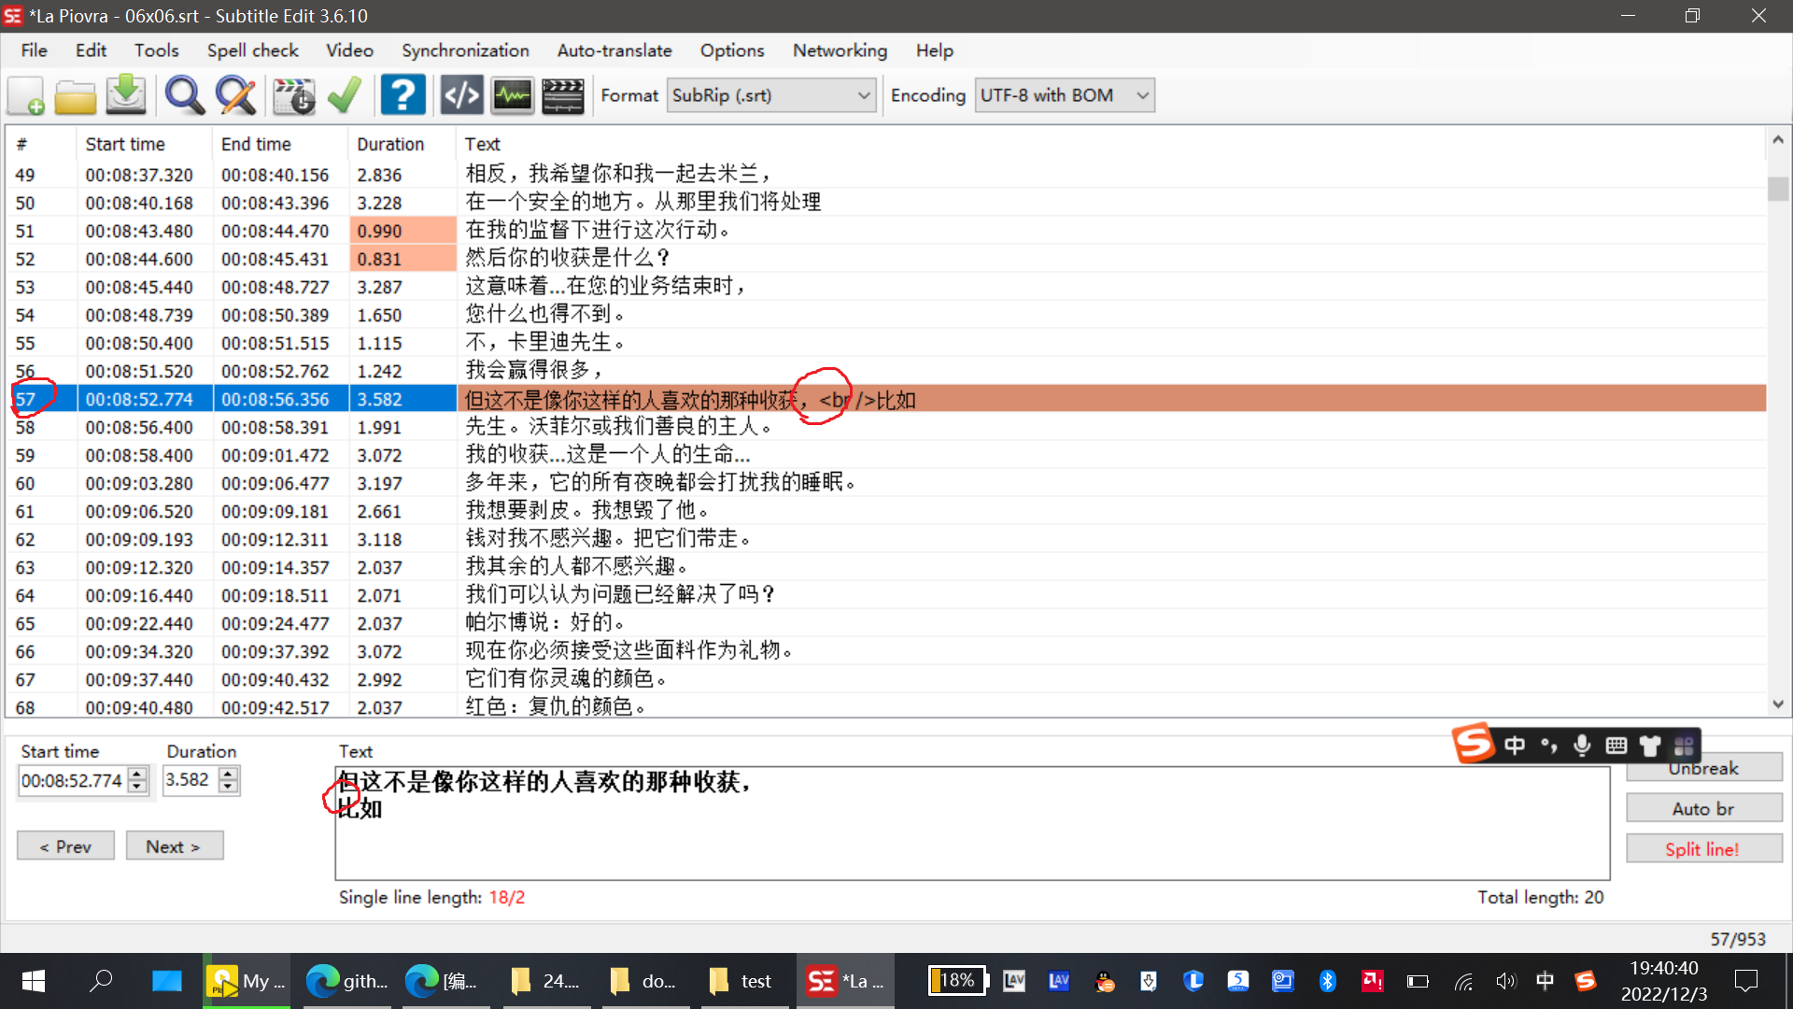Click the Split line! button
This screenshot has width=1793, height=1009.
click(1703, 848)
